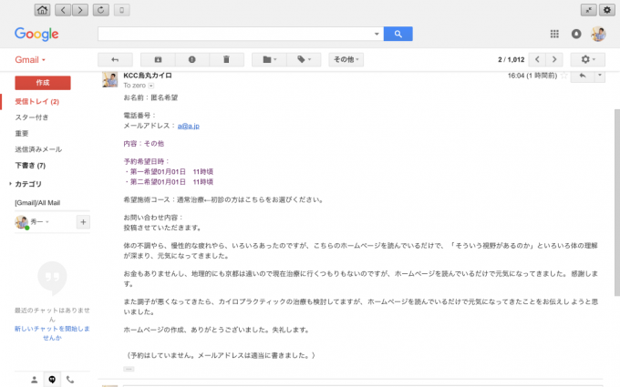
Task: Open 受信トレイ (Inbox) in the sidebar
Action: click(x=36, y=101)
